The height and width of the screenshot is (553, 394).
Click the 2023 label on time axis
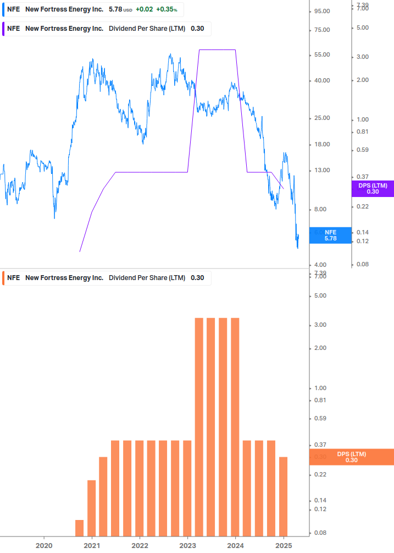[x=188, y=546]
